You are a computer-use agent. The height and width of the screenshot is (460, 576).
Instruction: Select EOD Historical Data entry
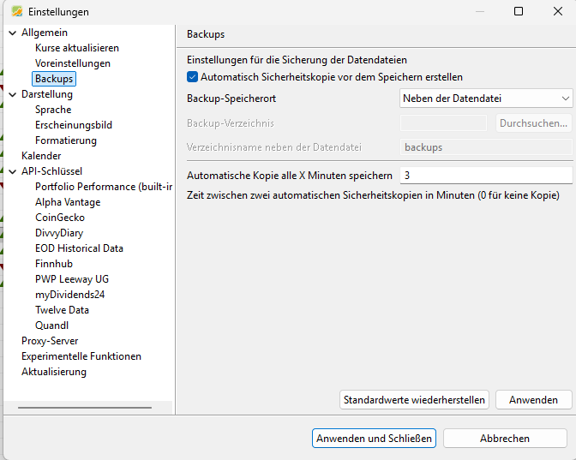[79, 248]
